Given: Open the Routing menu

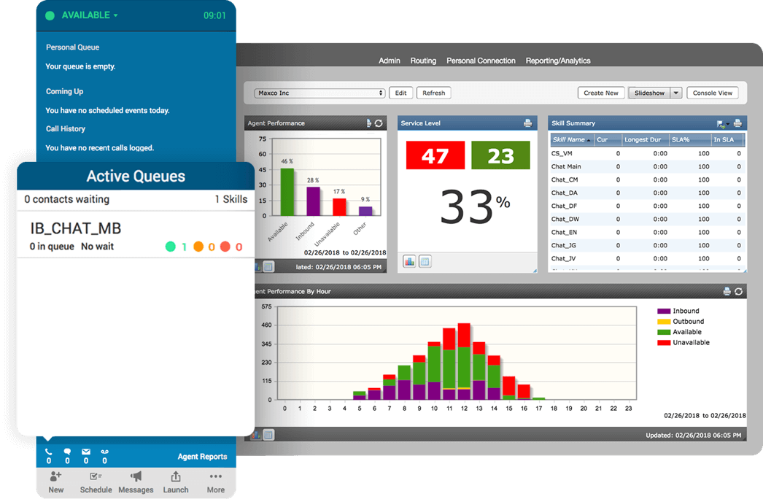Looking at the screenshot, I should tap(423, 61).
